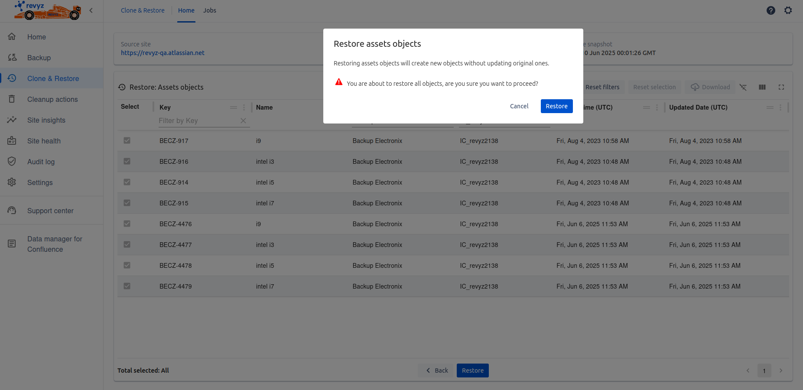Viewport: 803px width, 390px height.
Task: Collapse the sidebar with the chevron arrow
Action: click(x=91, y=10)
